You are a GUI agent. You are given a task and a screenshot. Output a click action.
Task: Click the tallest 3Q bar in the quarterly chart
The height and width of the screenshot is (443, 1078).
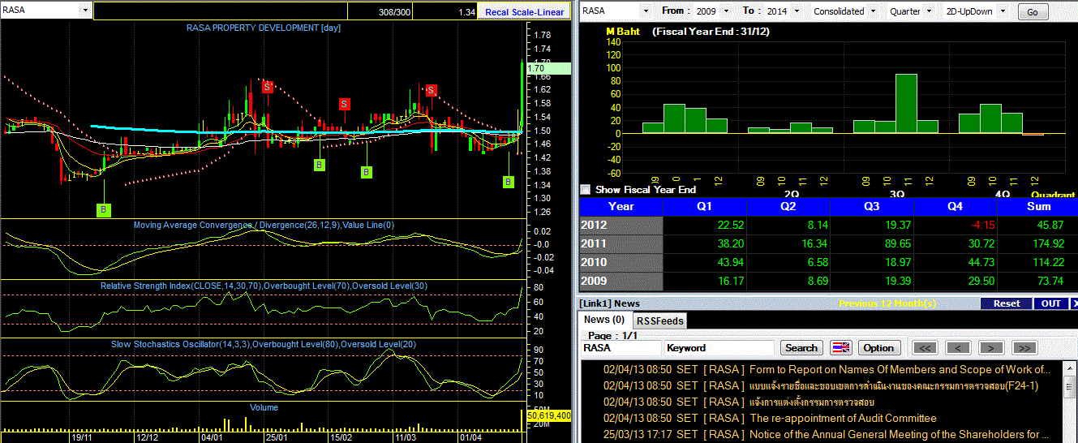pos(906,104)
